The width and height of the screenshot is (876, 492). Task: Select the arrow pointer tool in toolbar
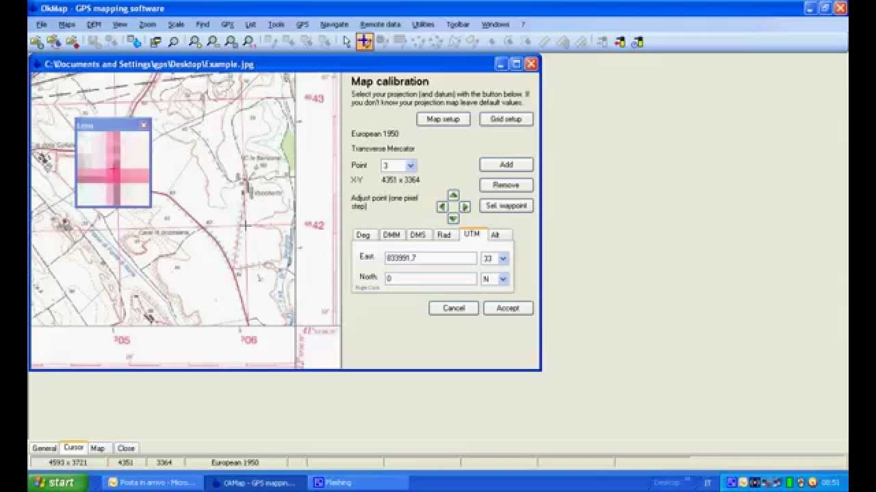[x=346, y=42]
